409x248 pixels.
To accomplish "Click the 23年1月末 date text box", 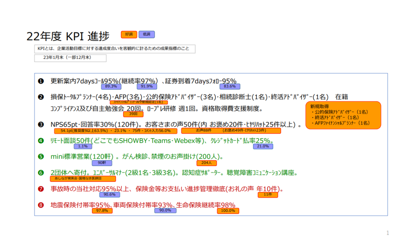I will 70,58.
